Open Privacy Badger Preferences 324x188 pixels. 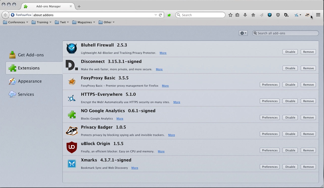click(270, 134)
